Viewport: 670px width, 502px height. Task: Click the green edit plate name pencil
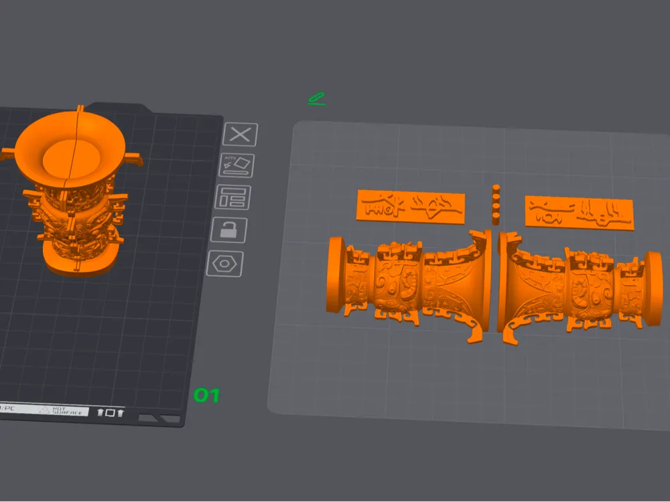(317, 98)
